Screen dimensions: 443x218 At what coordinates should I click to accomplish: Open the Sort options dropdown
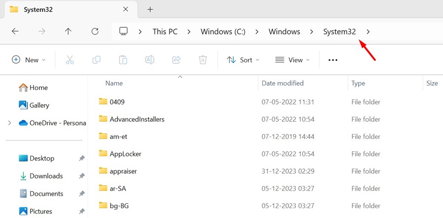243,60
